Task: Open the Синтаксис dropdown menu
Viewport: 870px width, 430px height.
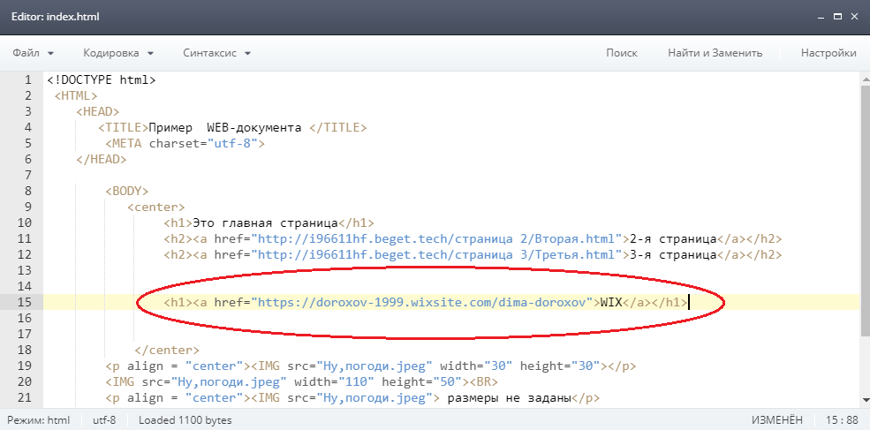Action: coord(217,53)
